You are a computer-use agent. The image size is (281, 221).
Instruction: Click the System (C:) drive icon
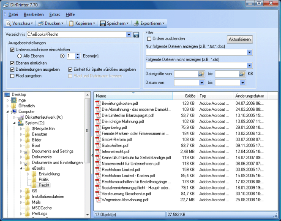21,123
